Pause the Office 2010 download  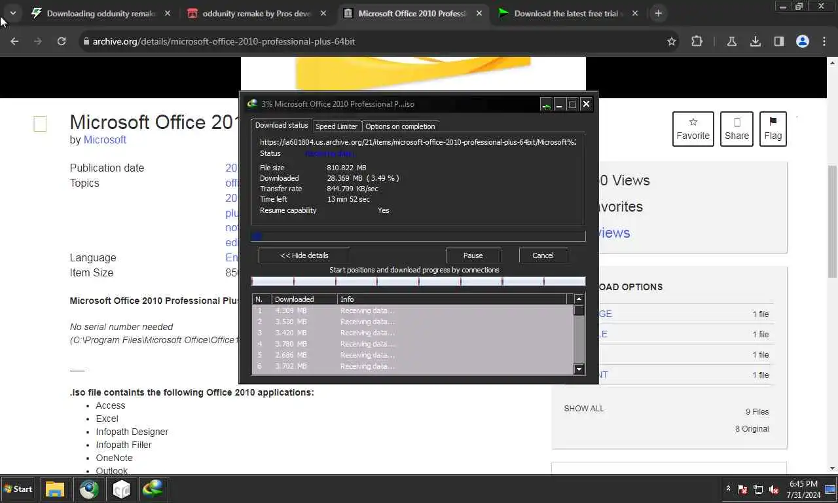(x=473, y=255)
